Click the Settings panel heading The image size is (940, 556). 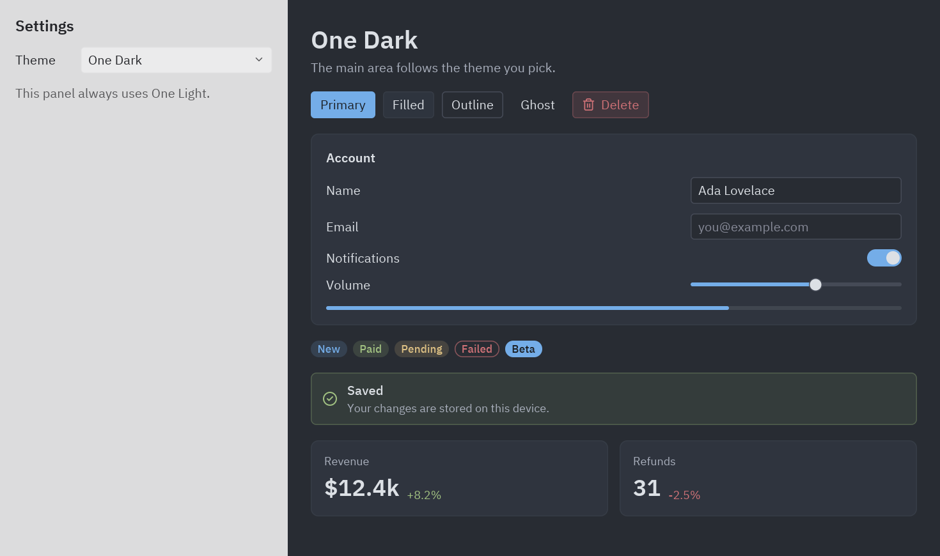(45, 26)
